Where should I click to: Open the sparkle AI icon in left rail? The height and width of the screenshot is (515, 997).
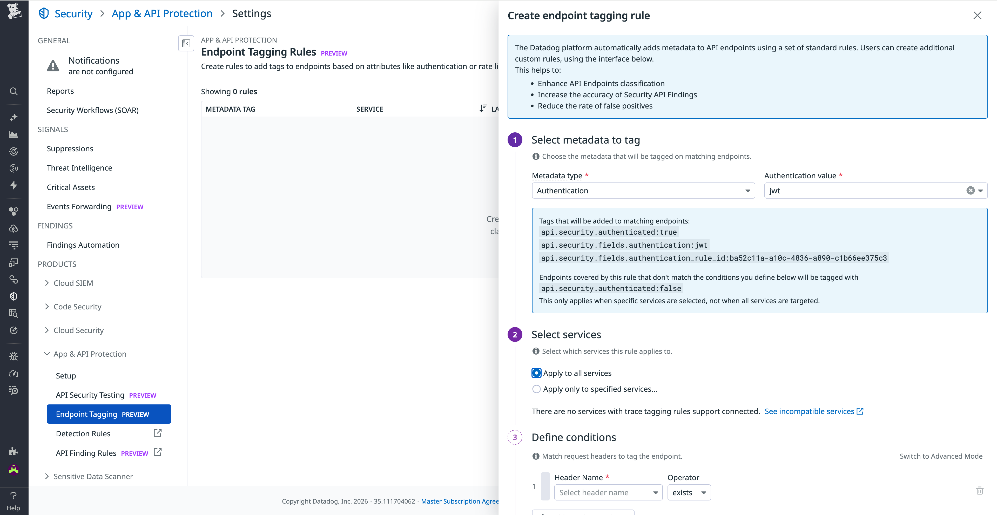tap(14, 117)
